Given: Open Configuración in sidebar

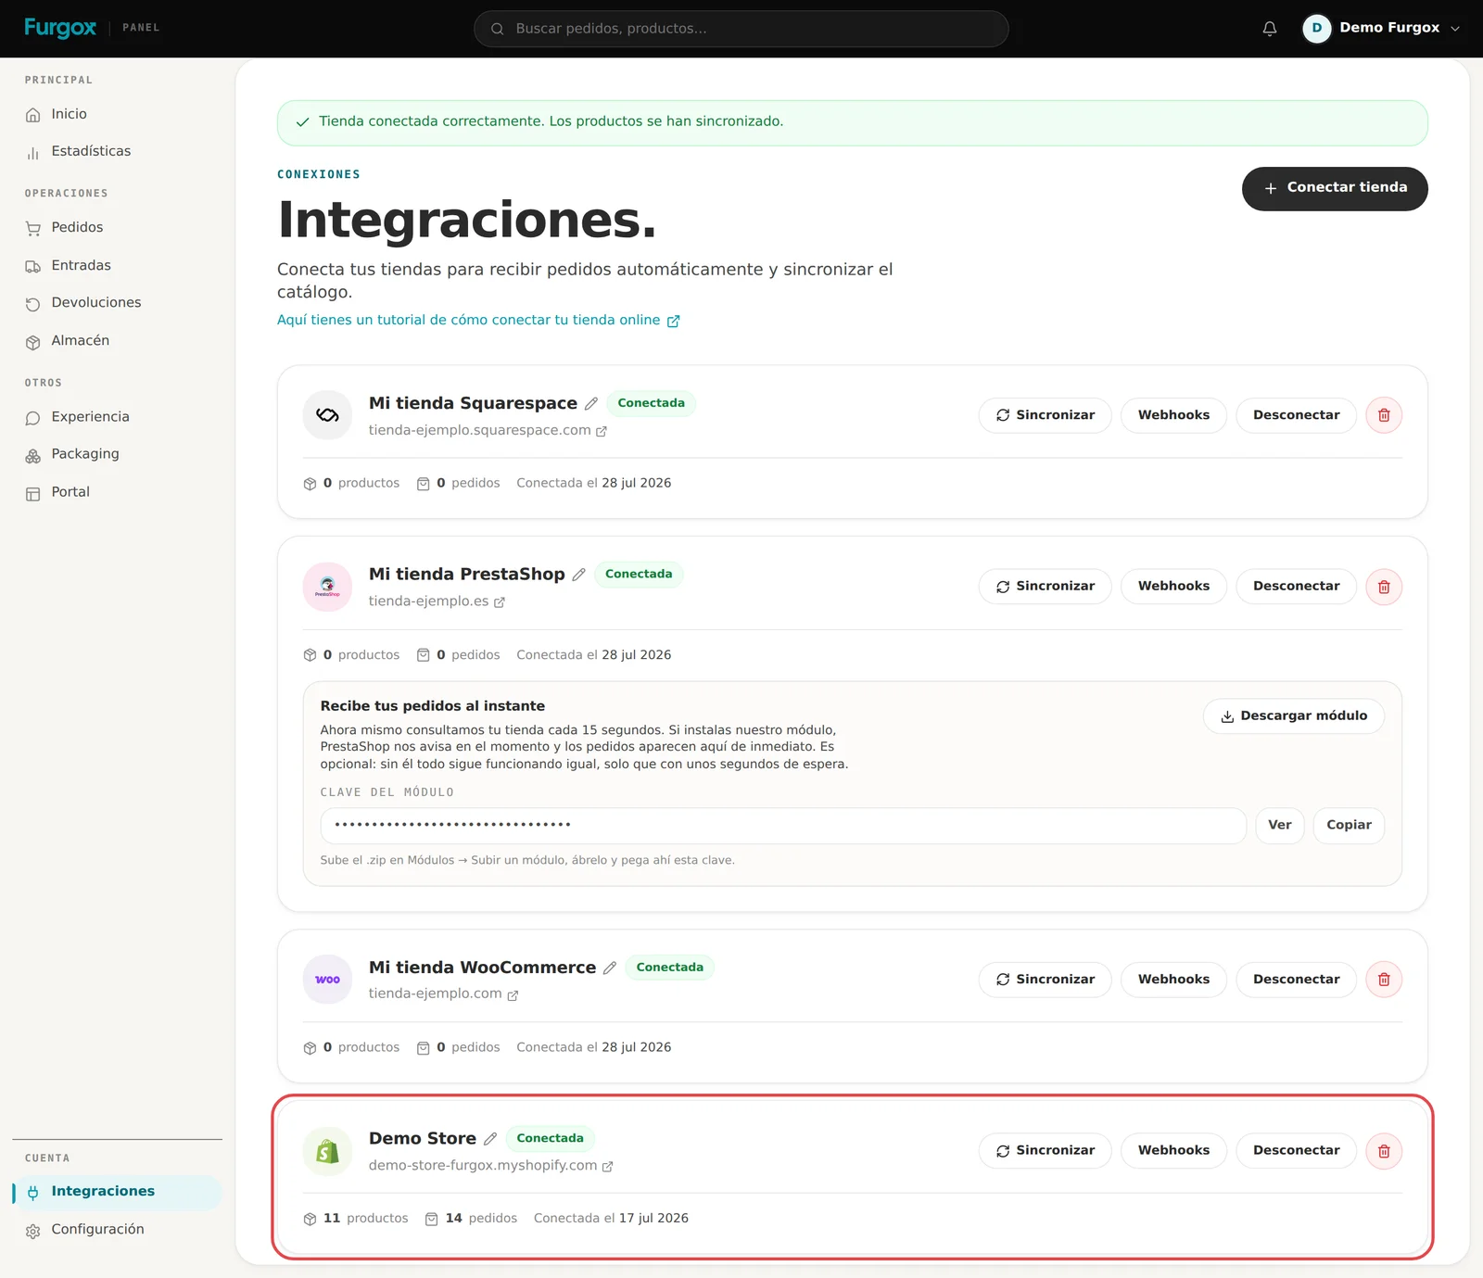Looking at the screenshot, I should coord(118,1230).
